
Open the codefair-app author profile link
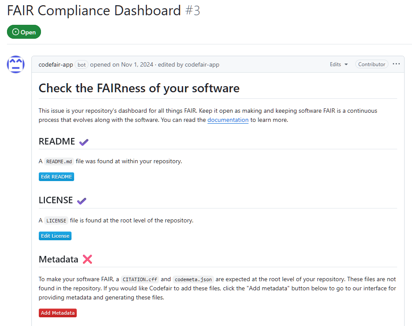[x=56, y=64]
